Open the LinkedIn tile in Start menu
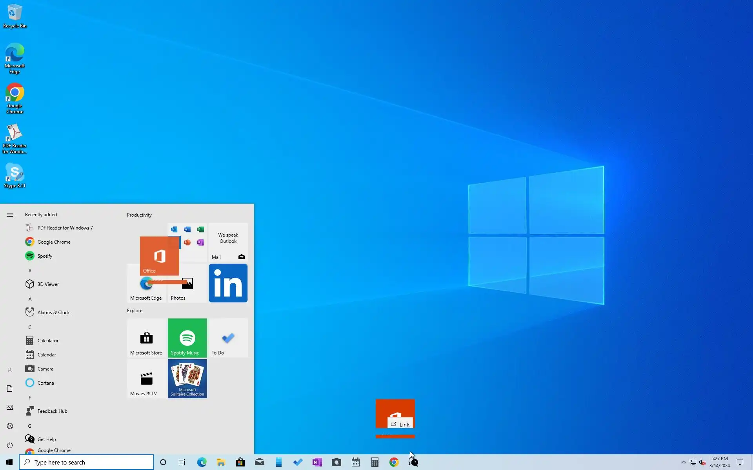 [x=228, y=283]
